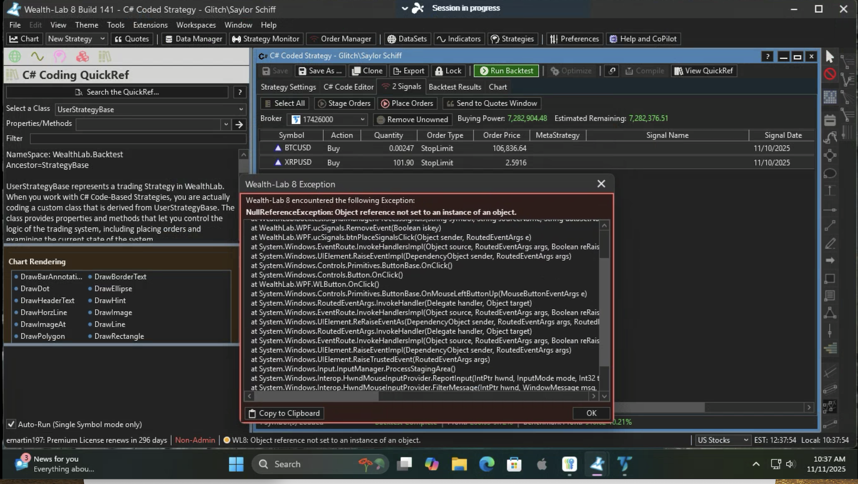
Task: Click the pink head icon in the left panel
Action: (x=60, y=56)
